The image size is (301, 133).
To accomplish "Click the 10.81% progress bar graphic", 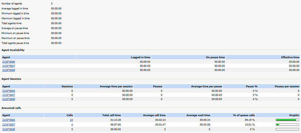I will coord(287,125).
